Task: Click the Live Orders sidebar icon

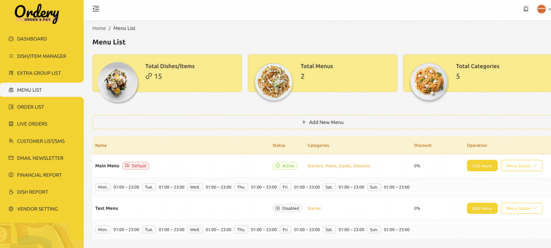Action: point(11,124)
